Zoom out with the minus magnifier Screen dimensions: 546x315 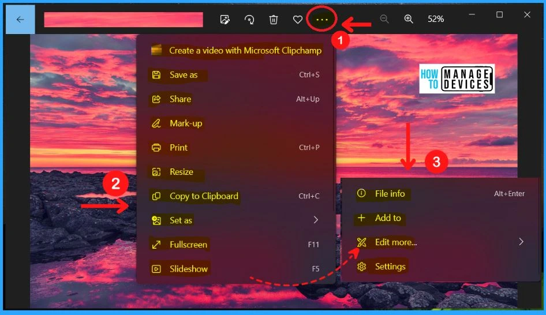384,19
